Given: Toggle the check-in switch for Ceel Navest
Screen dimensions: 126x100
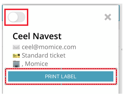Looking at the screenshot, I should coord(16,17).
